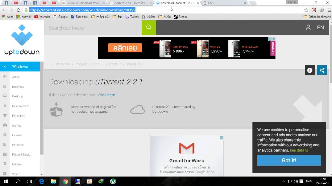Select the Desktop category icon
This screenshot has width=332, height=186.
point(5,96)
